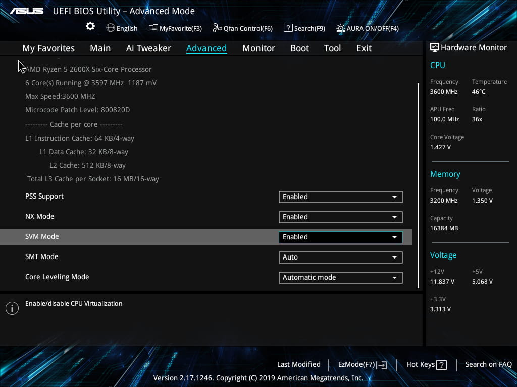
Task: Click the English language button
Action: click(122, 28)
